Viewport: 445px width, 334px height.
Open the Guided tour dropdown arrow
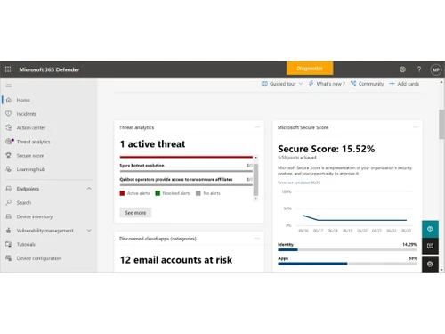point(301,84)
